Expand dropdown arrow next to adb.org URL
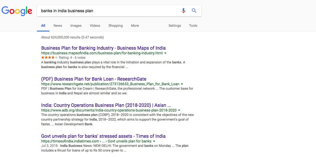 coord(179,110)
